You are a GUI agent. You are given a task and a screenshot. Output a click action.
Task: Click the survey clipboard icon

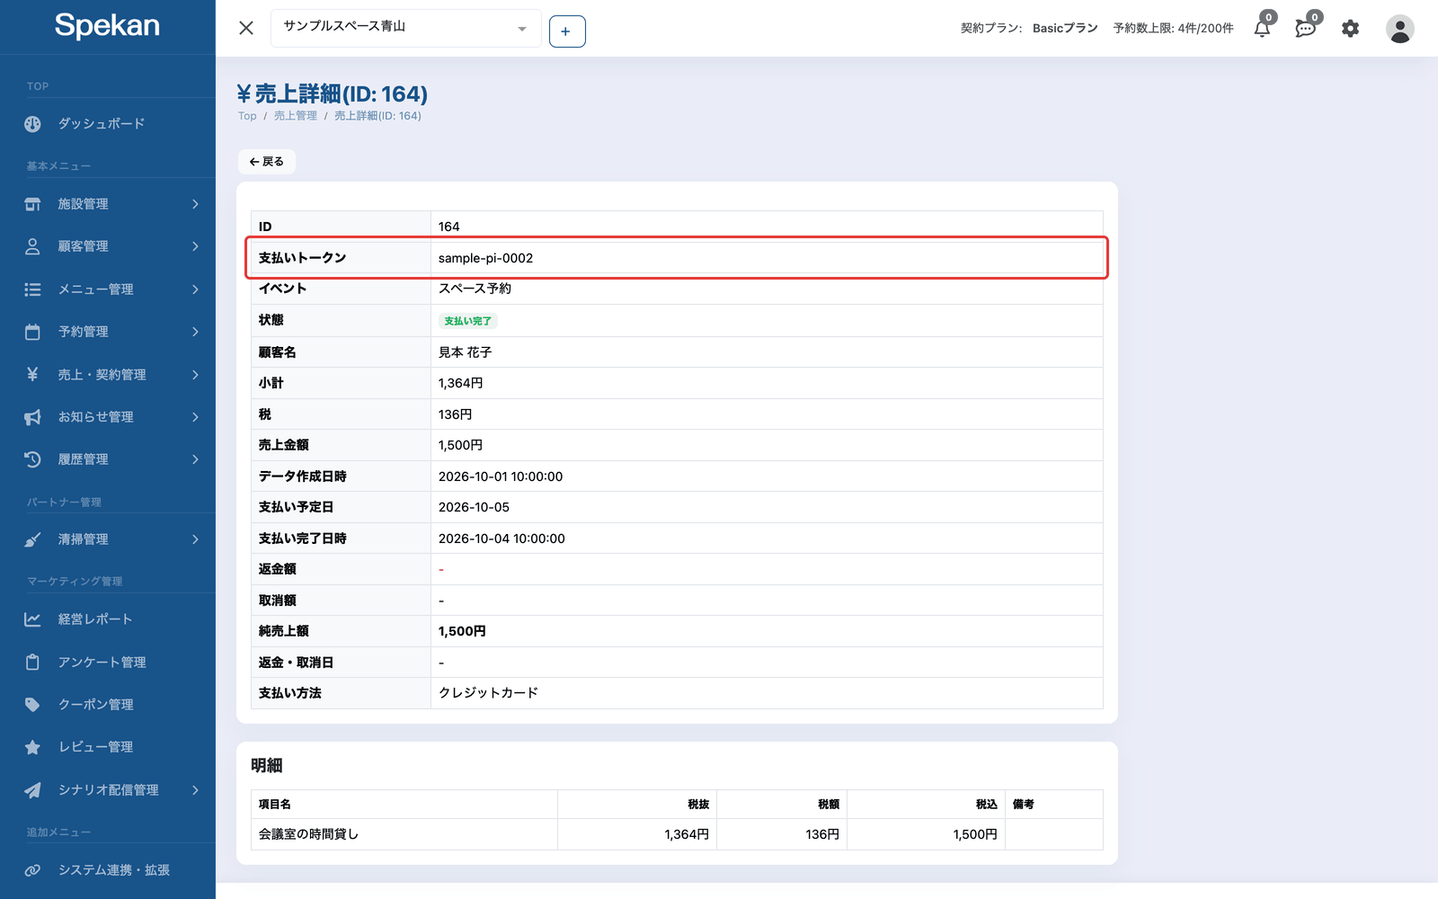pos(32,663)
